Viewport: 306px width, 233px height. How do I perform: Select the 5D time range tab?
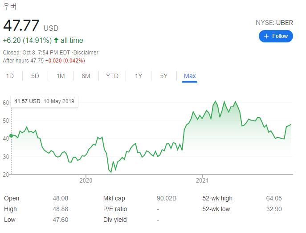pos(35,76)
